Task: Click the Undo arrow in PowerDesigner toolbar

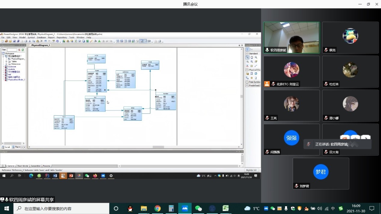Action: tap(45, 41)
